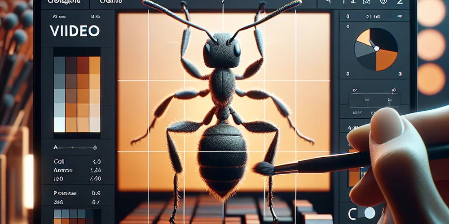The image size is (449, 224).
Task: Choose the off-white swatch at bottom of rightmost column
Action: [x=95, y=125]
